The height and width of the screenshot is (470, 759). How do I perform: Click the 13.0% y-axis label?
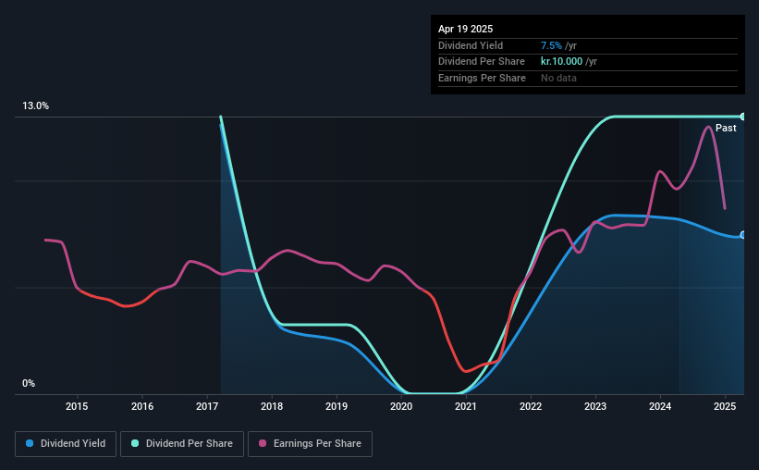(x=36, y=106)
